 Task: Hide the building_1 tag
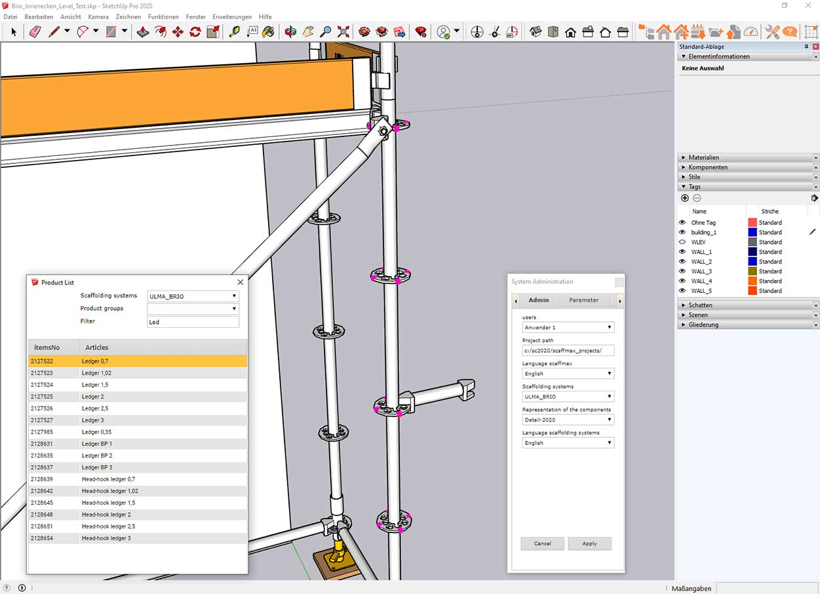coord(682,232)
